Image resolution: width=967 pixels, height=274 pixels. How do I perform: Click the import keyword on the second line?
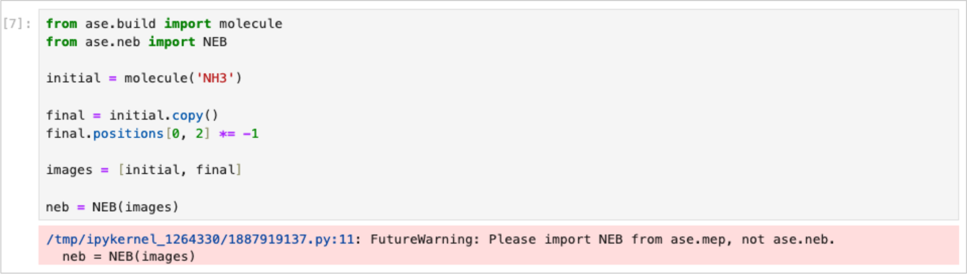(x=172, y=42)
